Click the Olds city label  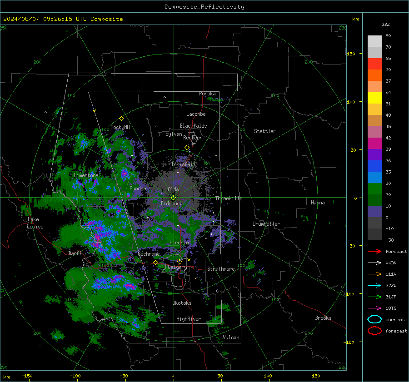tap(173, 189)
